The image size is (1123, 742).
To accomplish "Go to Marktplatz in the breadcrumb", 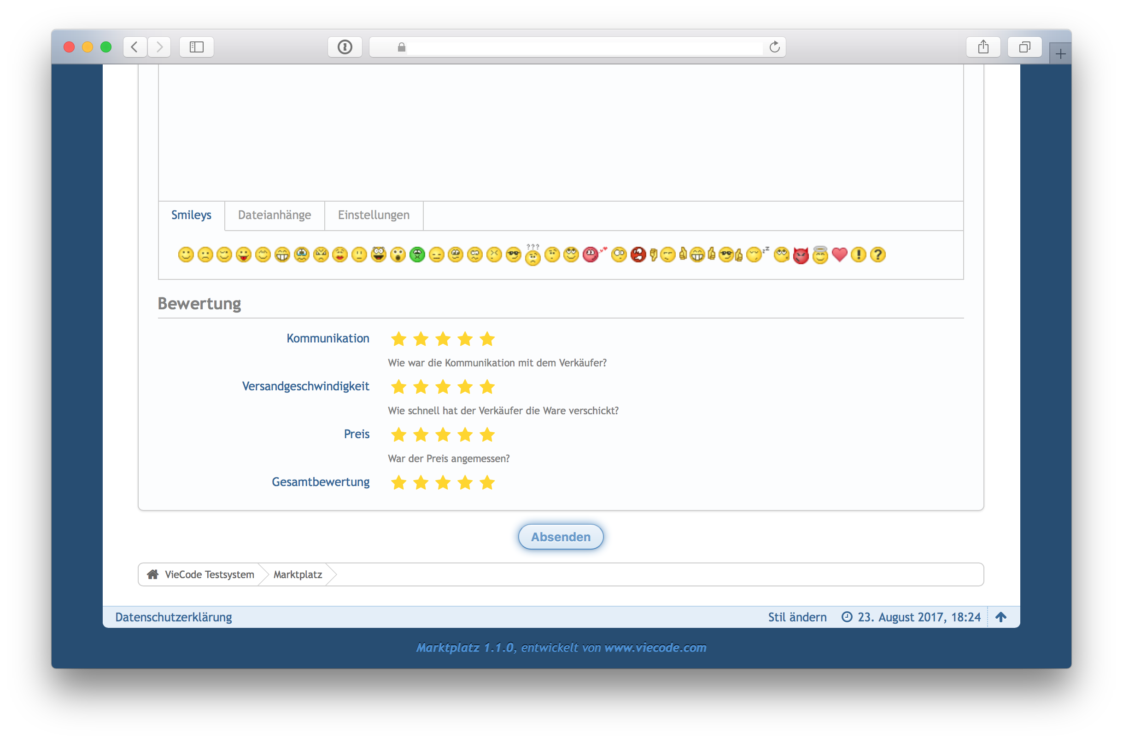I will point(297,574).
